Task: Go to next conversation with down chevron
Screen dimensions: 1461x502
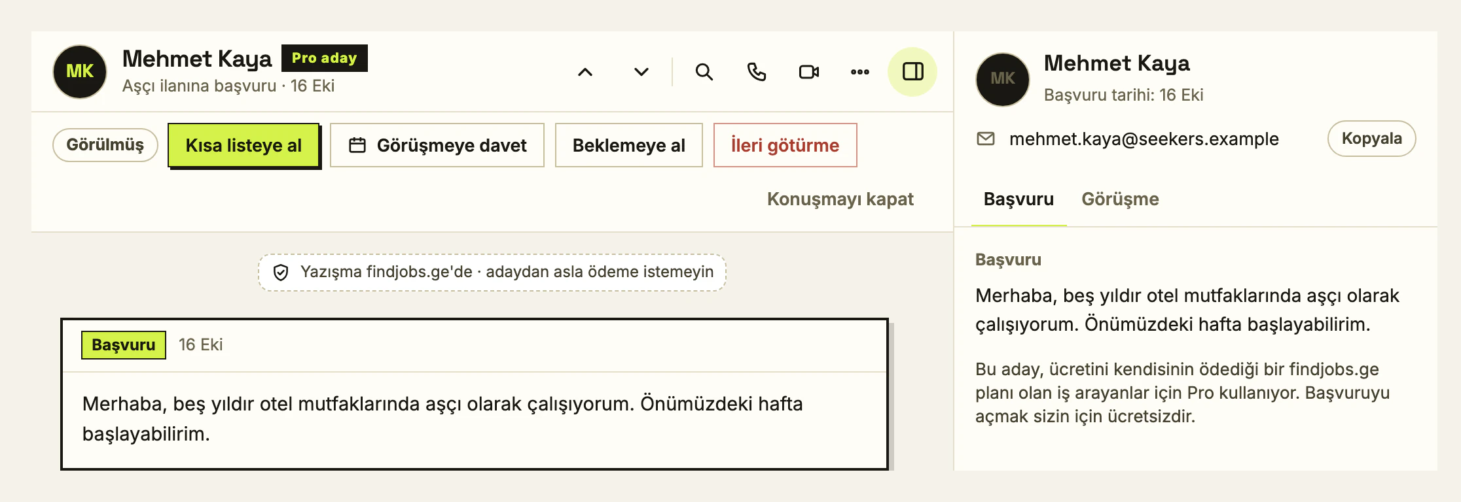Action: pos(641,72)
